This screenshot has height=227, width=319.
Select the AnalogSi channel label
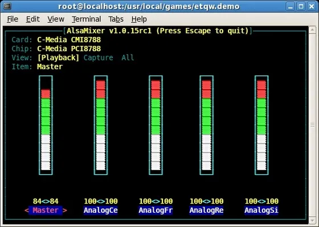point(261,210)
